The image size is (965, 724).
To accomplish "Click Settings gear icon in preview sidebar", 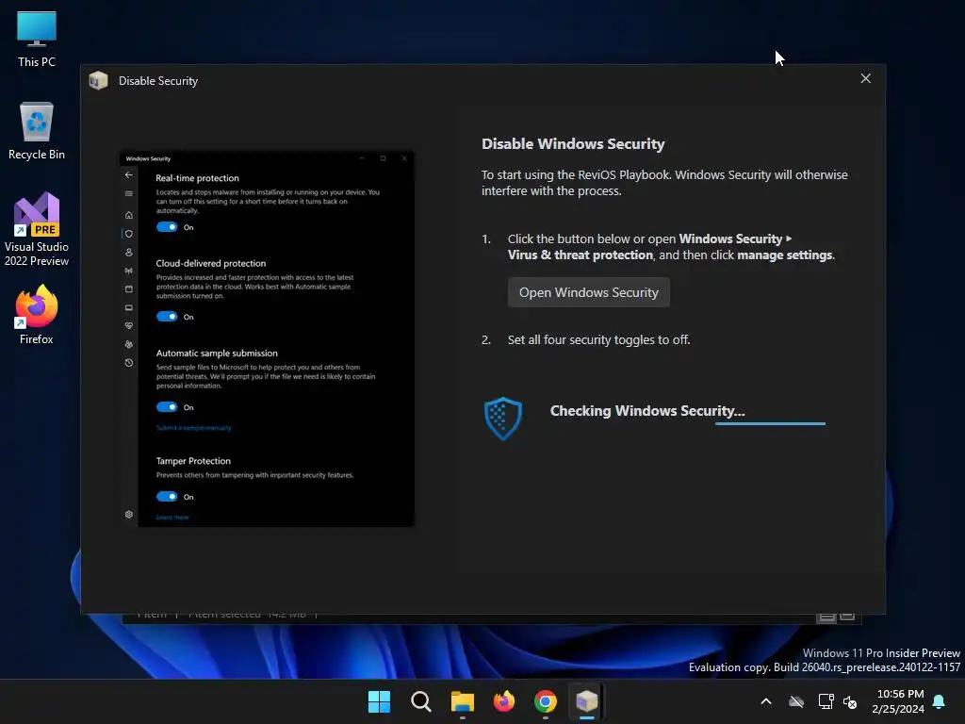I will (x=128, y=514).
